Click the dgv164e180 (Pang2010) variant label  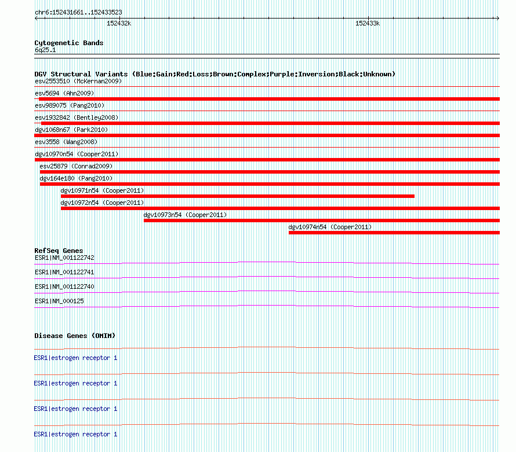click(x=76, y=178)
